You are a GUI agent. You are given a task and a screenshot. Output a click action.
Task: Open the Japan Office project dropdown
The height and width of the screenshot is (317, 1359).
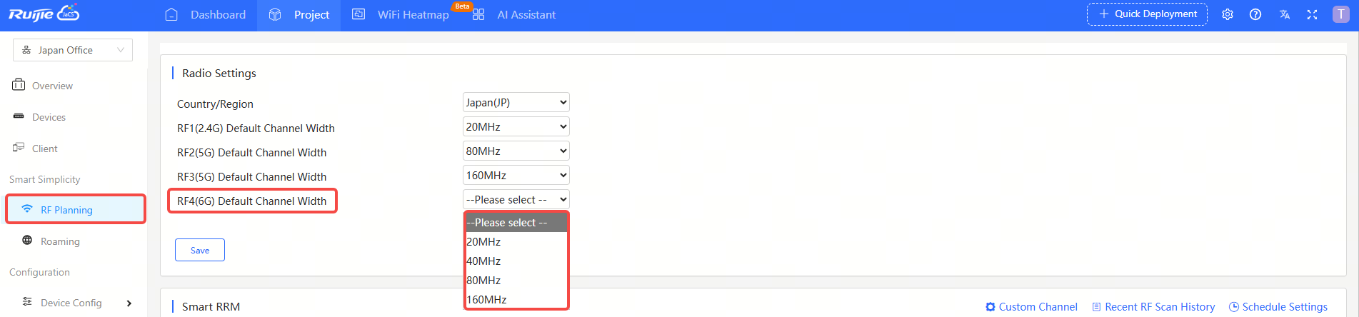tap(73, 50)
